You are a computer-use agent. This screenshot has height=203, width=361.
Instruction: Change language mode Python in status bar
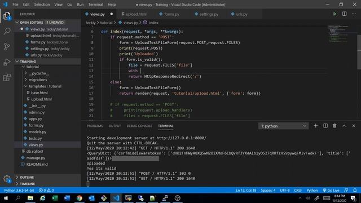[x=312, y=191]
